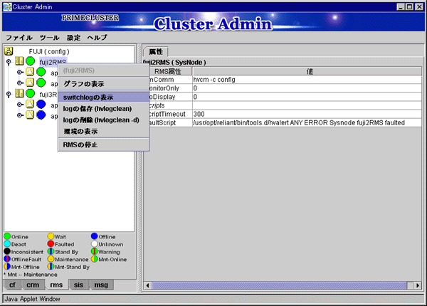Choose 環境の表示 from context menu
The image size is (427, 306).
click(103, 132)
